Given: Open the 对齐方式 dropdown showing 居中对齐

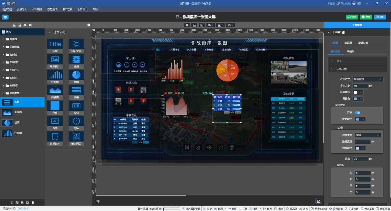Looking at the screenshot, I should [x=368, y=79].
